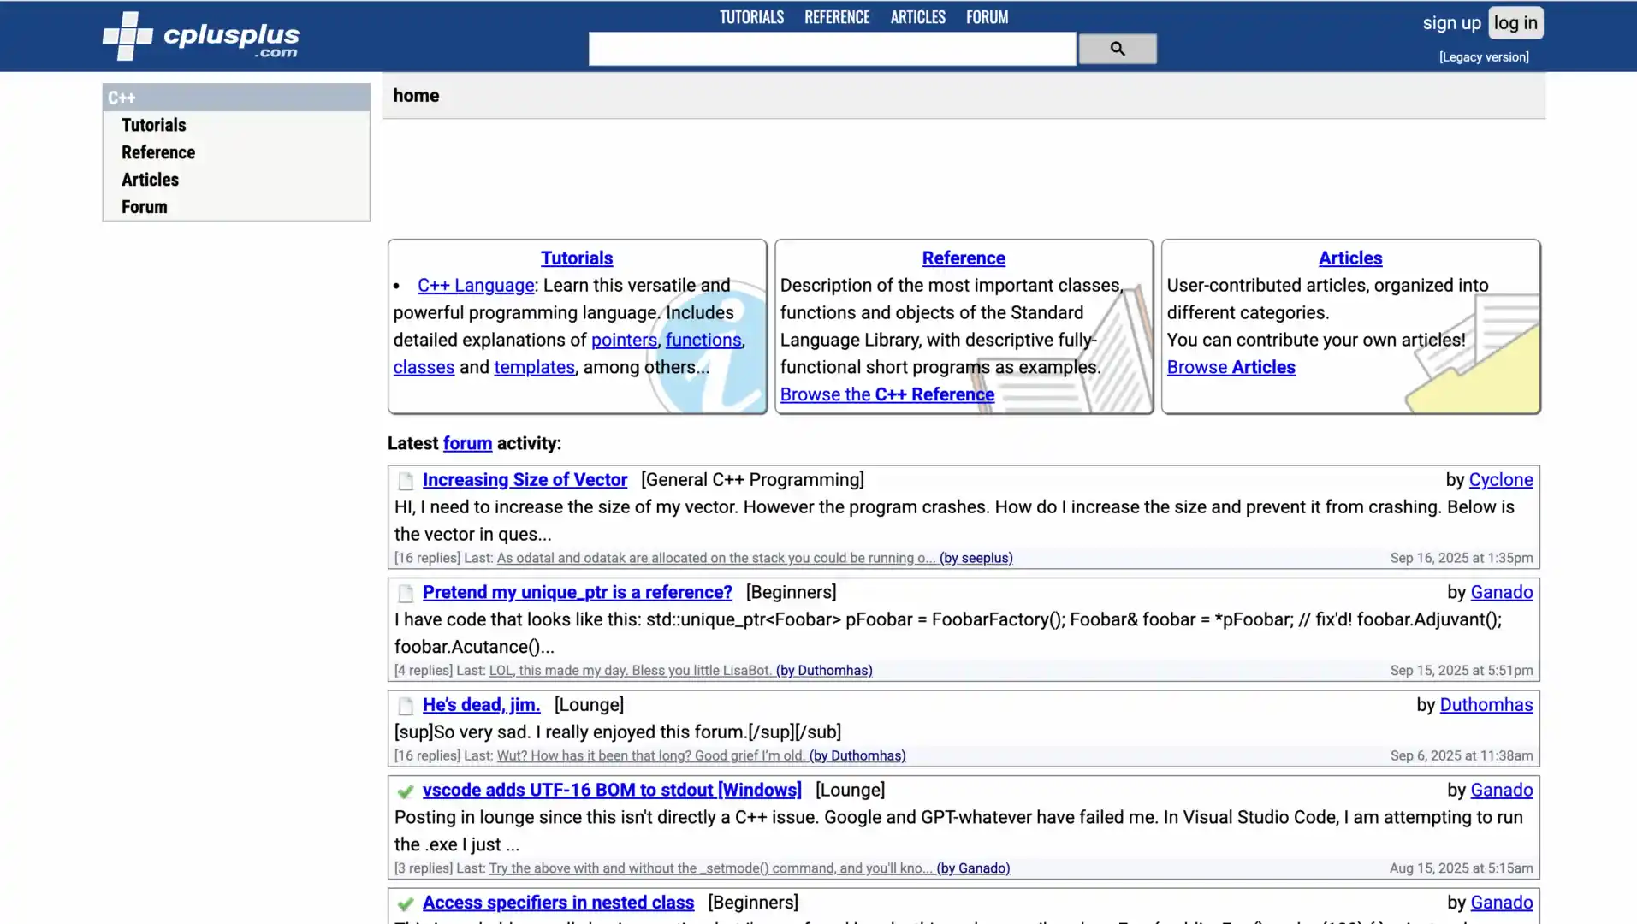Open Ganado's profile on the vscode thread
The height and width of the screenshot is (924, 1637).
(x=1501, y=791)
